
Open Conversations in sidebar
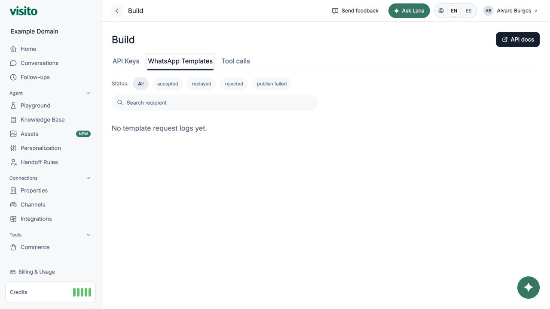coord(50,63)
